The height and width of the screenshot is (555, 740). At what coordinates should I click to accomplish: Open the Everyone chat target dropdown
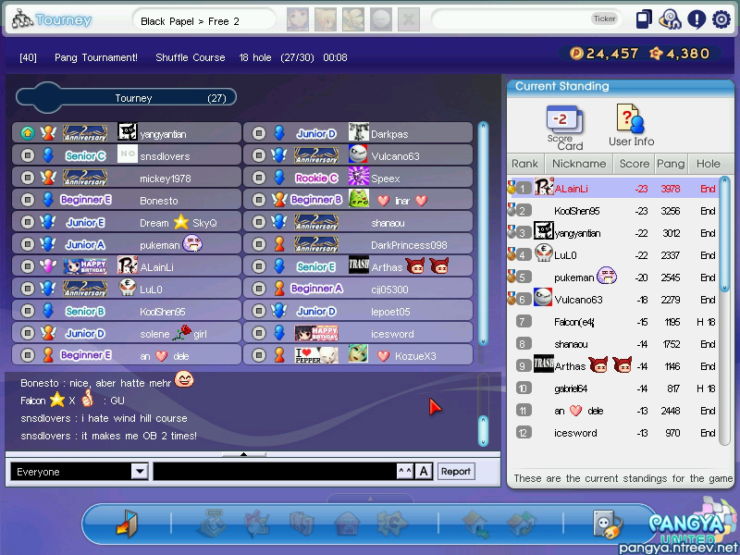tap(140, 472)
